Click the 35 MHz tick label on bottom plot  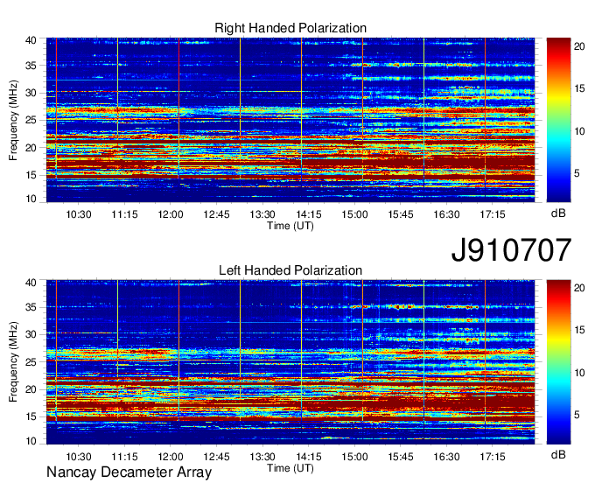(x=31, y=307)
